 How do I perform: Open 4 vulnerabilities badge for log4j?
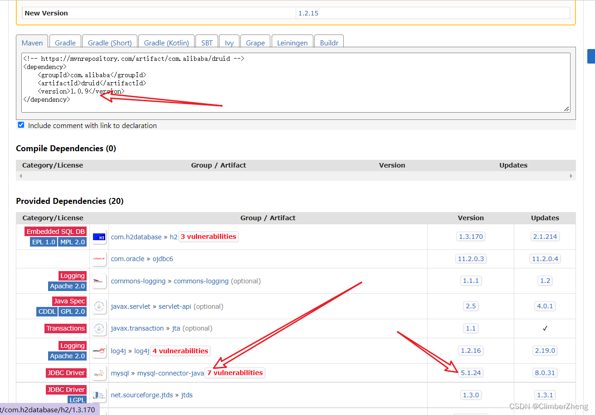[180, 351]
